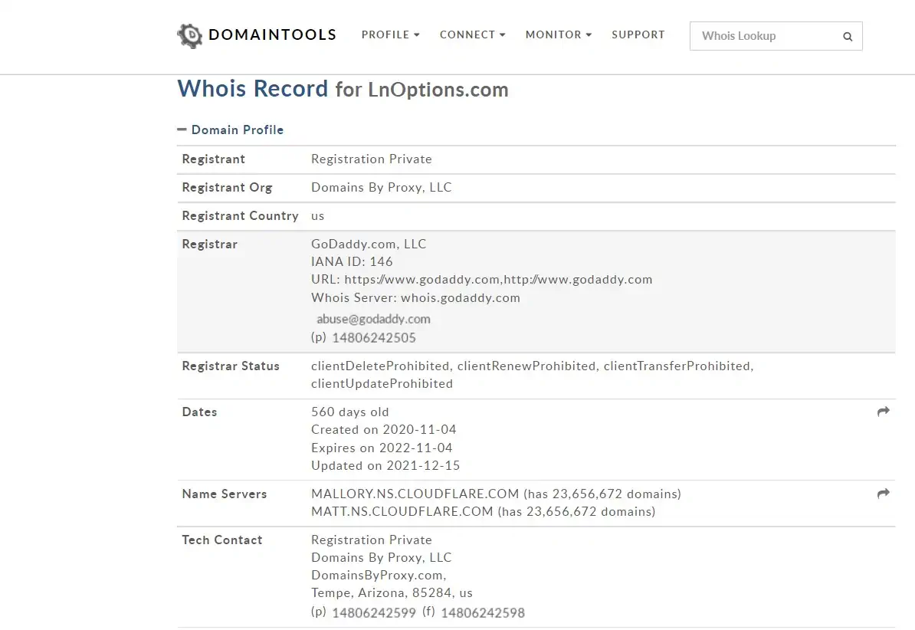
Task: Click the Name Servers row label
Action: (x=224, y=494)
